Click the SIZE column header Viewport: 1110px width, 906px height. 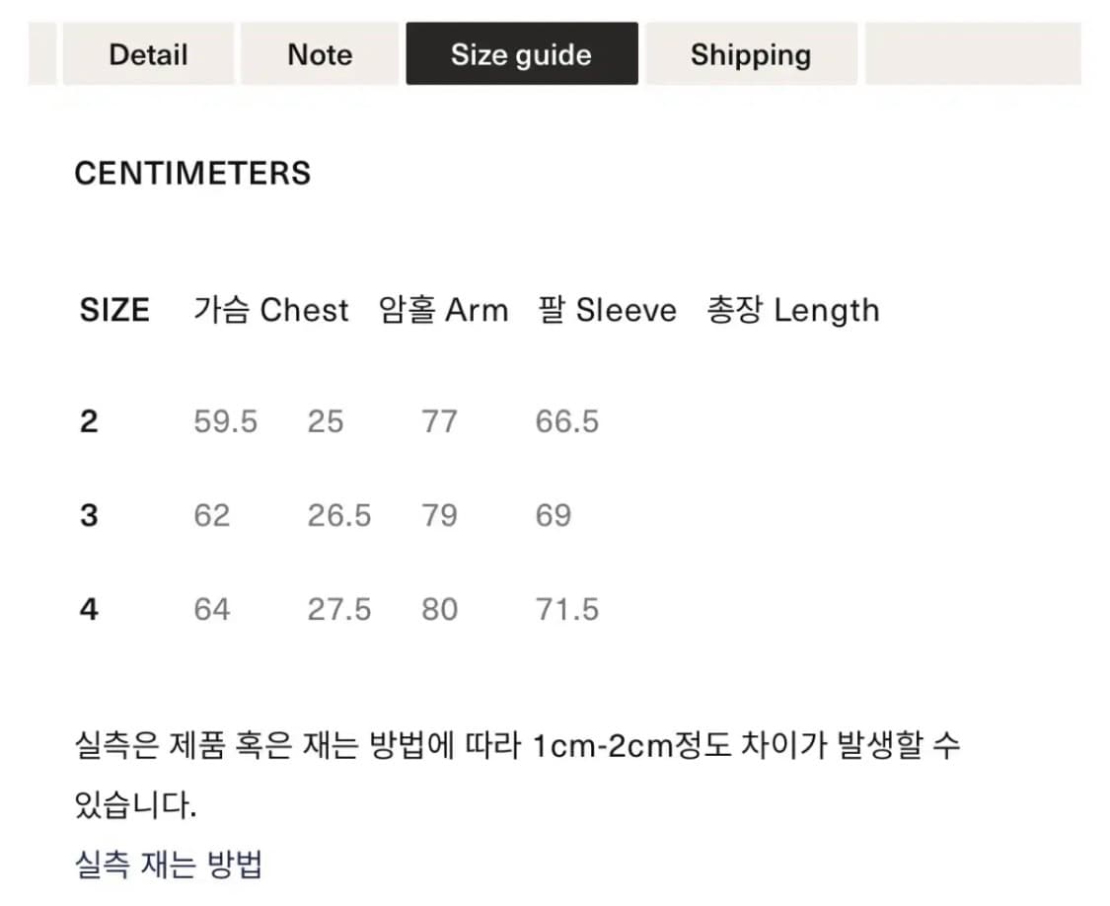pos(114,311)
